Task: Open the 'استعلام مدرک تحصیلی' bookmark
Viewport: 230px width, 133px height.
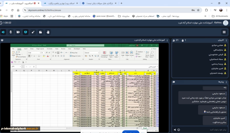Action: (143, 16)
